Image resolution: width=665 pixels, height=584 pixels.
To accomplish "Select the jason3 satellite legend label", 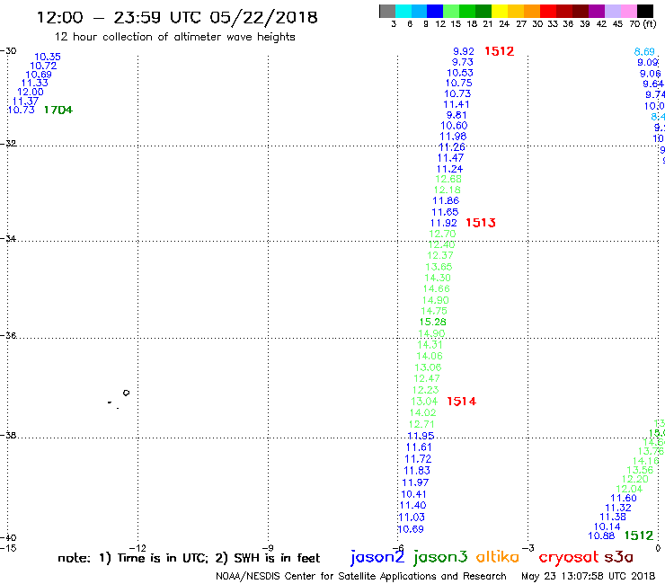I will [440, 557].
